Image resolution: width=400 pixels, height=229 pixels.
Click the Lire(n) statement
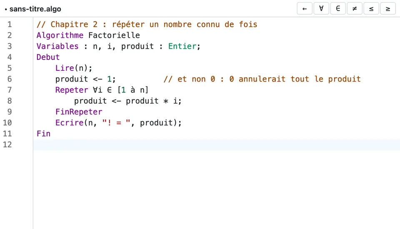[74, 68]
